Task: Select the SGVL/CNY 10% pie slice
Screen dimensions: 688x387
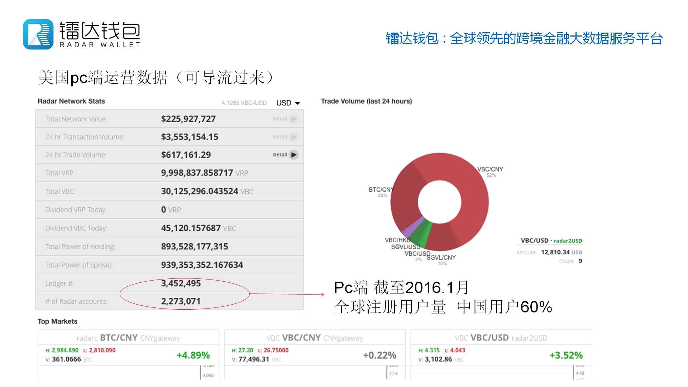Action: [441, 236]
